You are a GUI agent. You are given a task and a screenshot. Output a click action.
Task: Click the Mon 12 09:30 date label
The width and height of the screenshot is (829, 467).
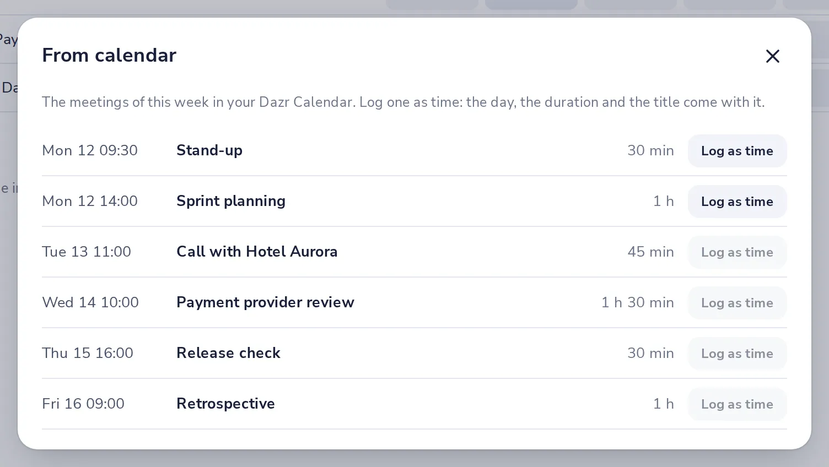pyautogui.click(x=90, y=150)
